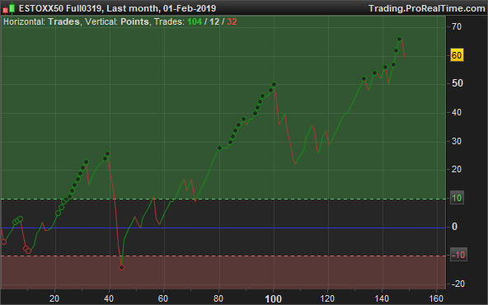Select the 'Vertical: Points' axis setting

[x=117, y=21]
